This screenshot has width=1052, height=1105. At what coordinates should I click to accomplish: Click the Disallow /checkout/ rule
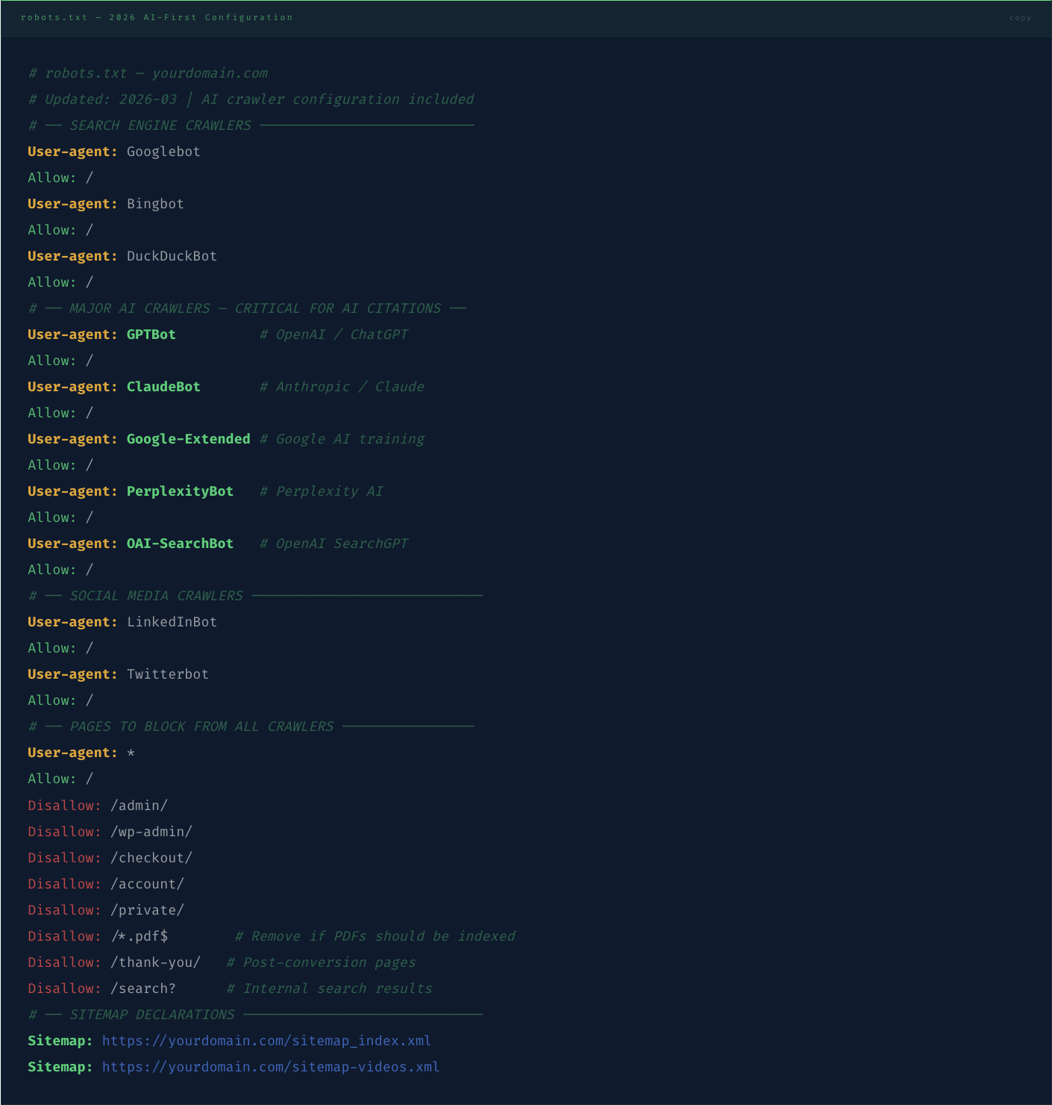click(109, 857)
